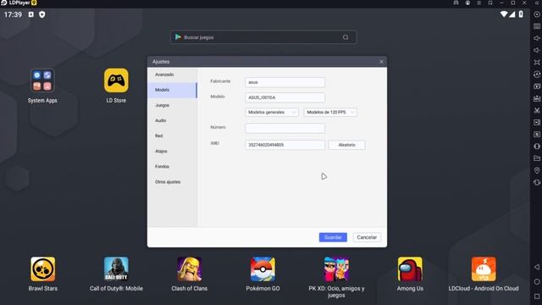Switch to the Avanzado settings tab
This screenshot has width=542, height=305.
point(172,75)
